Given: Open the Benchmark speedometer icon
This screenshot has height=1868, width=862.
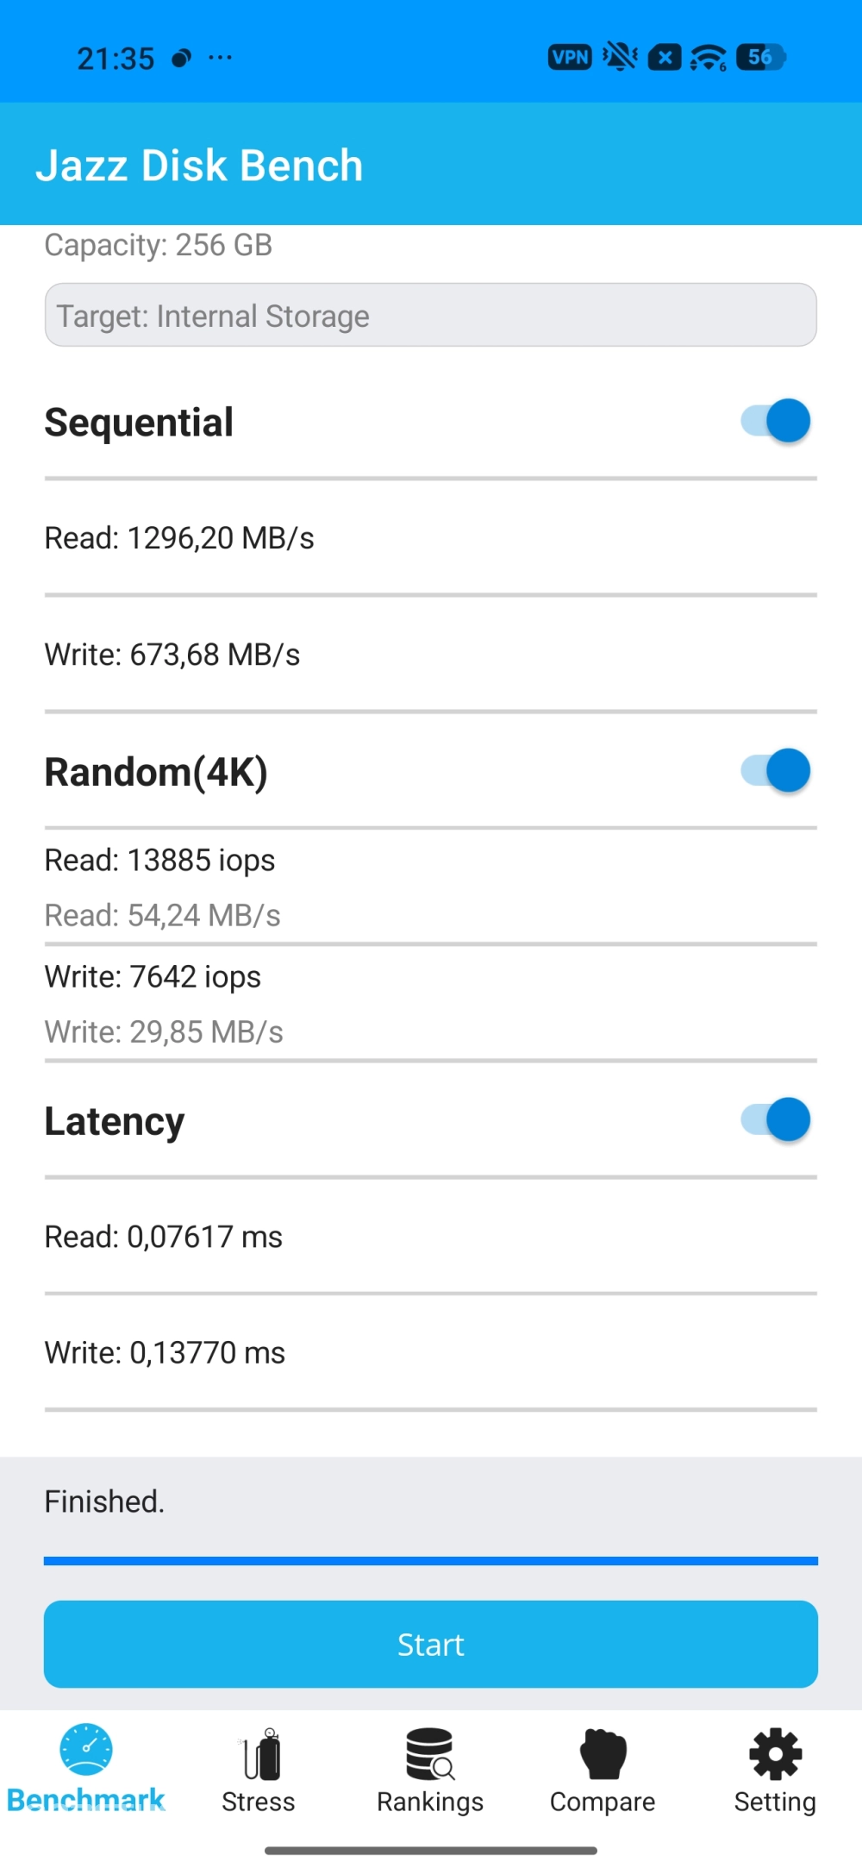Looking at the screenshot, I should [86, 1749].
